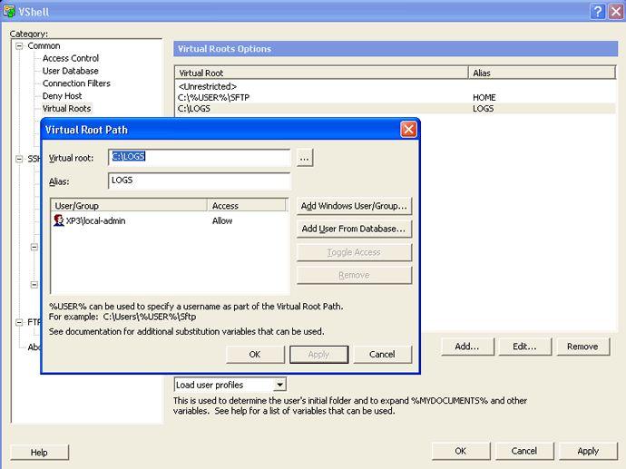Click the help question mark button in VShell title bar
The width and height of the screenshot is (626, 469).
[x=597, y=11]
